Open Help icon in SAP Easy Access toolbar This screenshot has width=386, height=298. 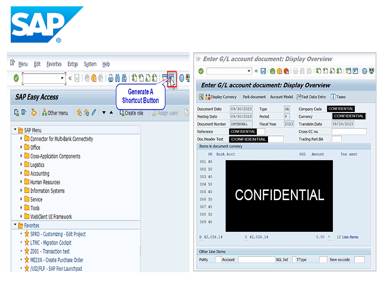tap(181, 78)
